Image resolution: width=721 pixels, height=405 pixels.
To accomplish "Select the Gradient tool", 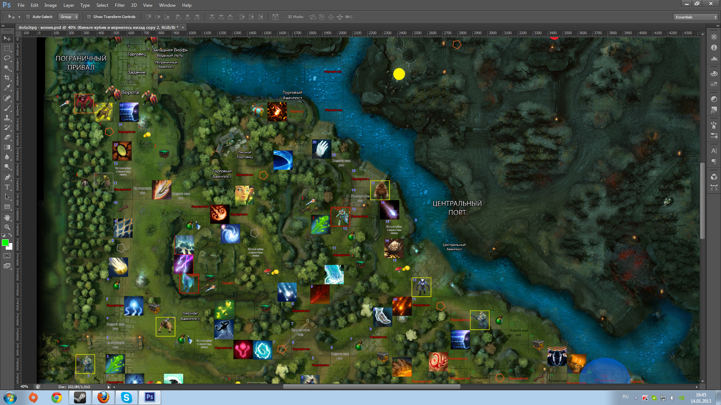I will [x=7, y=147].
